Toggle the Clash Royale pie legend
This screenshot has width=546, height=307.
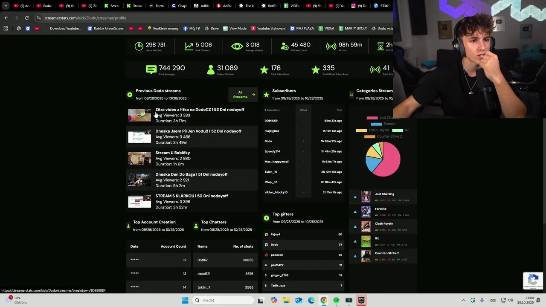click(x=372, y=130)
